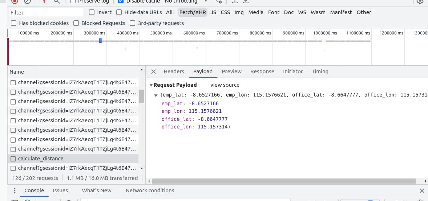
Task: Switch to What's New drawer tab
Action: click(x=97, y=190)
